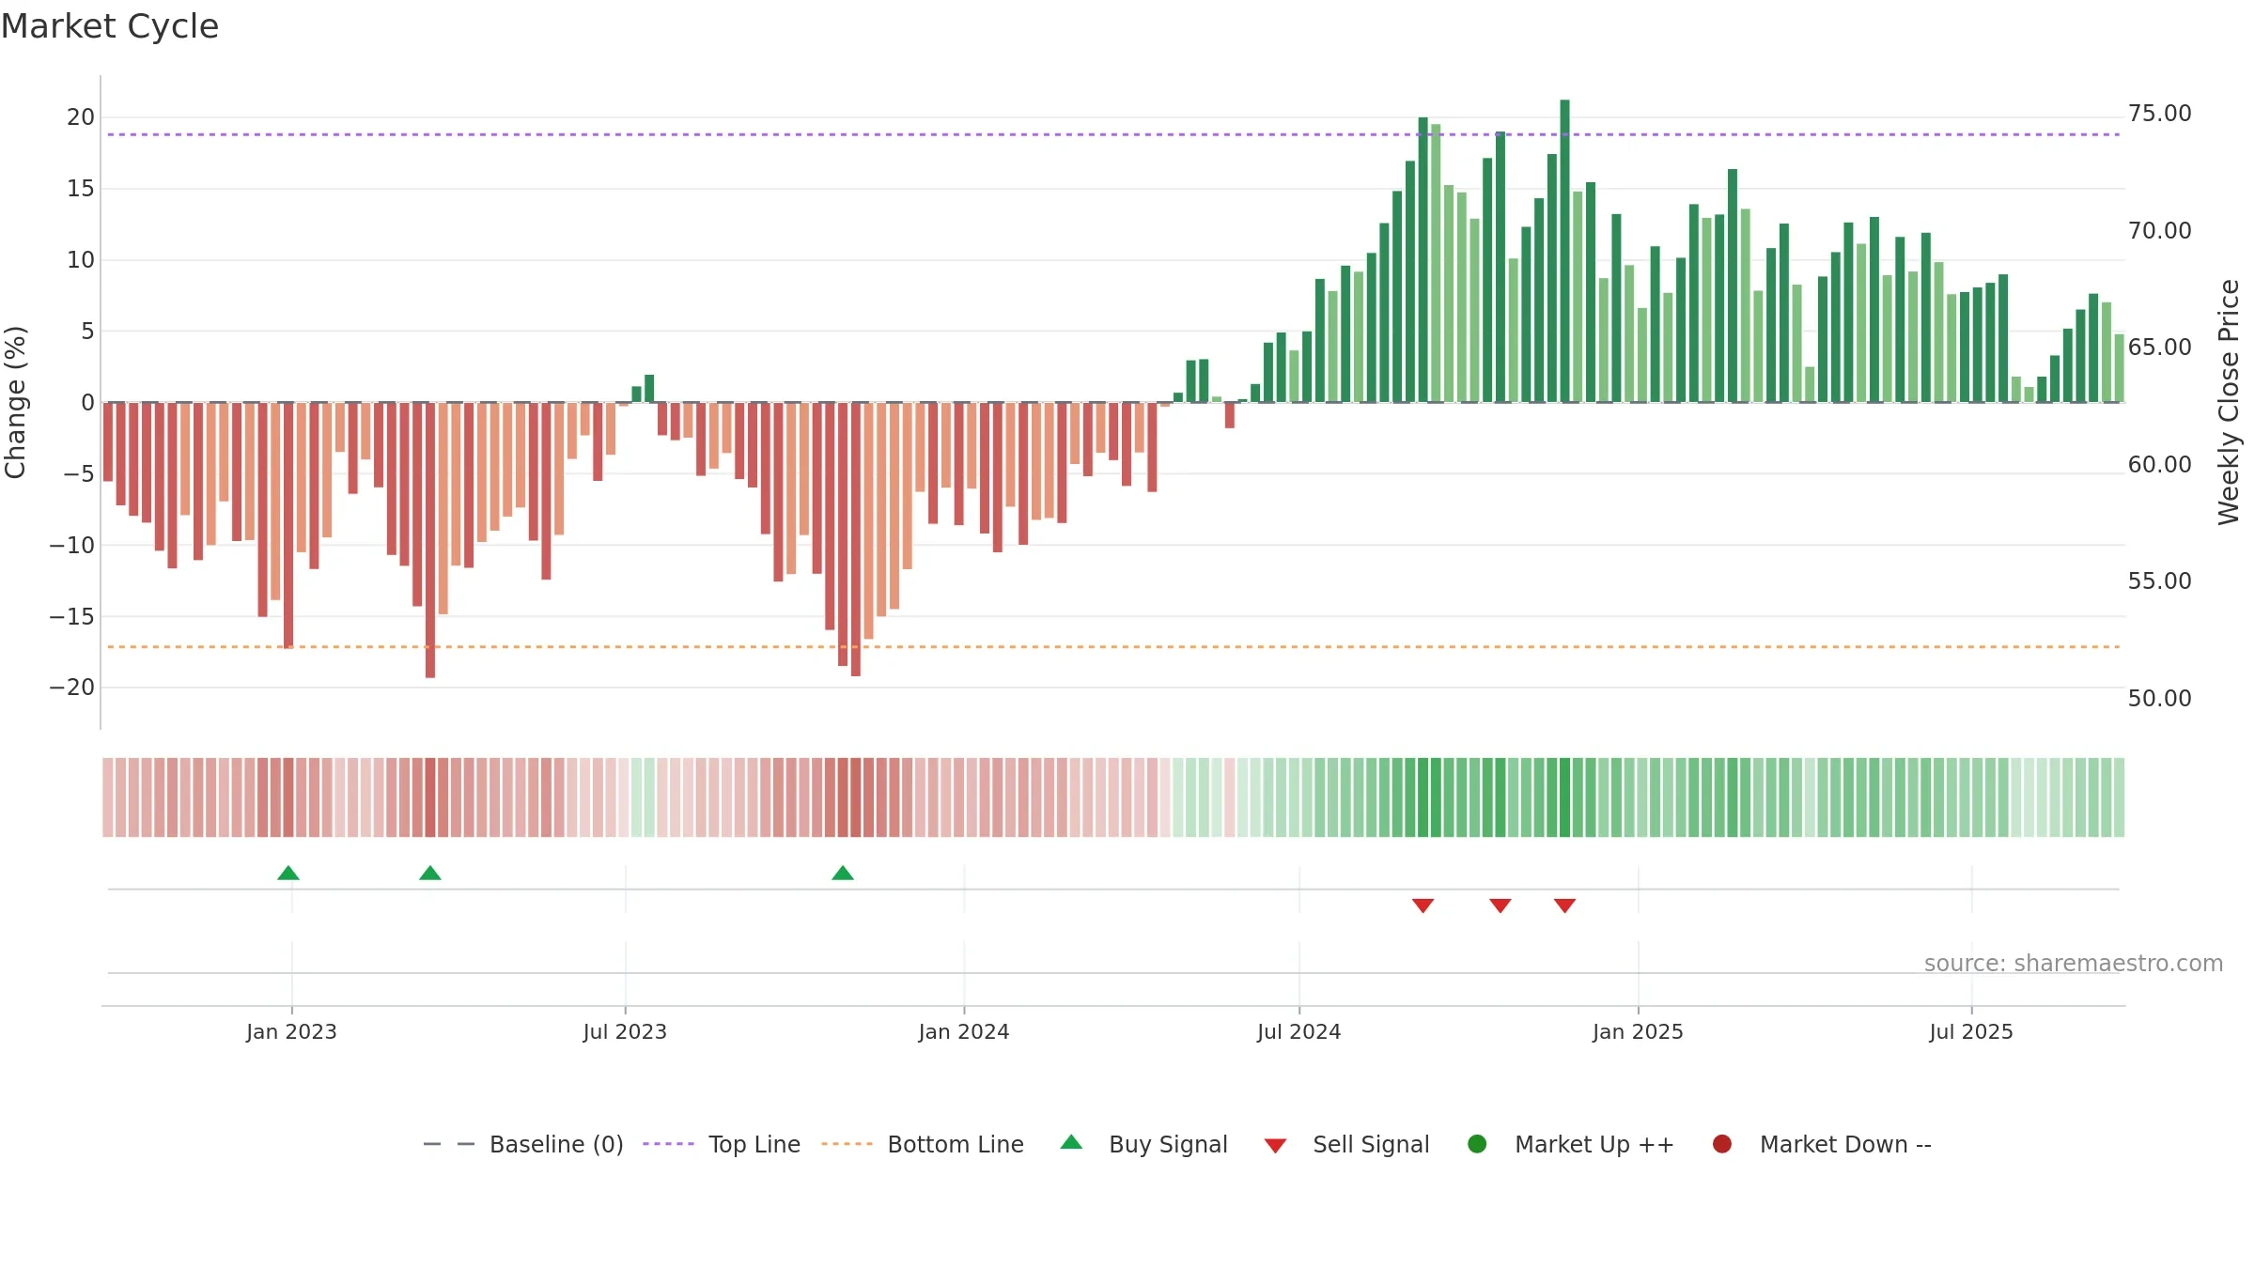The height and width of the screenshot is (1268, 2255).
Task: Click the orange dotted bottom line on the chart
Action: pos(1113,647)
